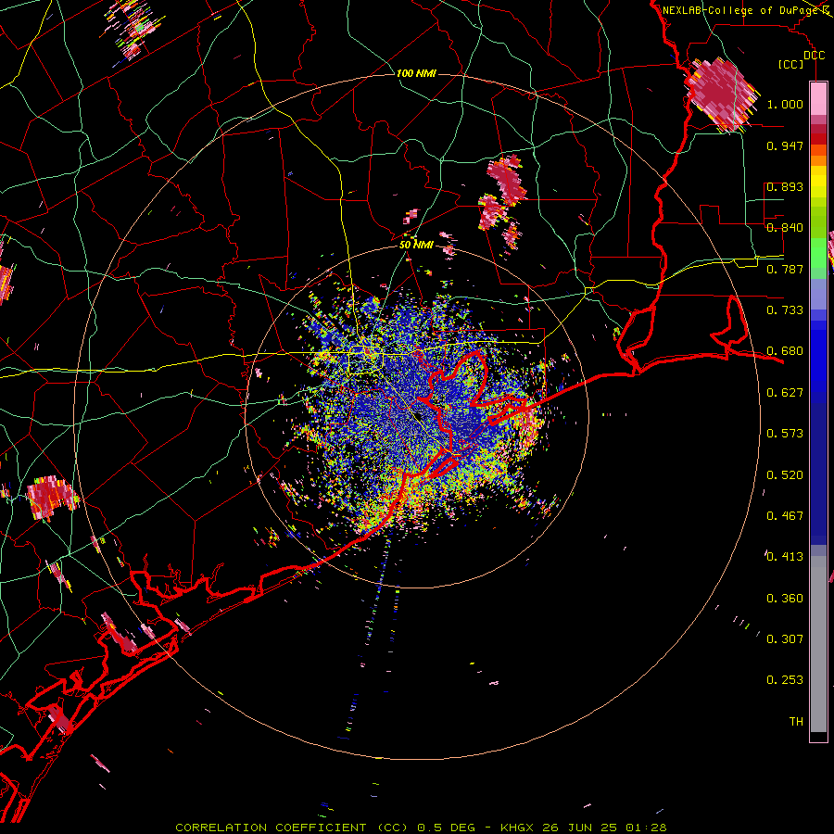Select the 1.000 scale value
This screenshot has width=834, height=834.
click(785, 104)
